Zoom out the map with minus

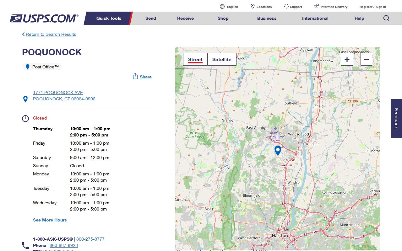[x=367, y=59]
